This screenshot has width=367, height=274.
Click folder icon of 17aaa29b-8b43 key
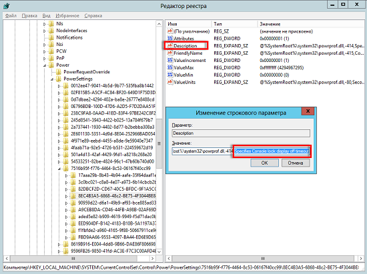(73, 175)
